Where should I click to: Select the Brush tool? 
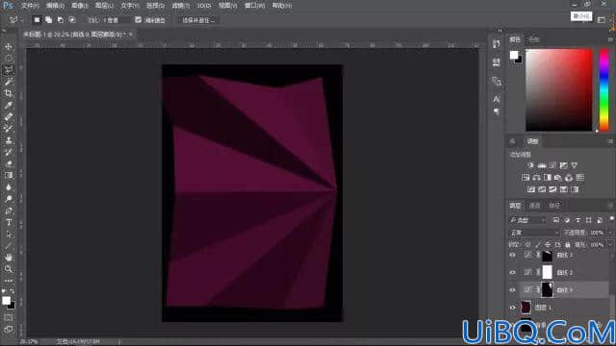tap(9, 129)
